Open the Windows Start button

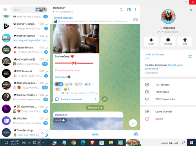[x=191, y=143]
